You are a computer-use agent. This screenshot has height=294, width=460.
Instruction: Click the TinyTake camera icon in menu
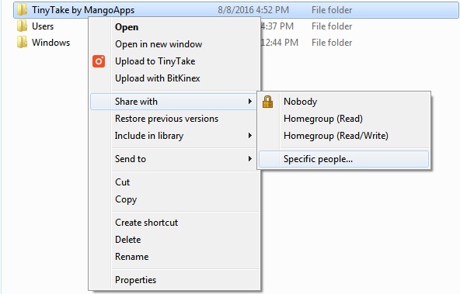(99, 61)
